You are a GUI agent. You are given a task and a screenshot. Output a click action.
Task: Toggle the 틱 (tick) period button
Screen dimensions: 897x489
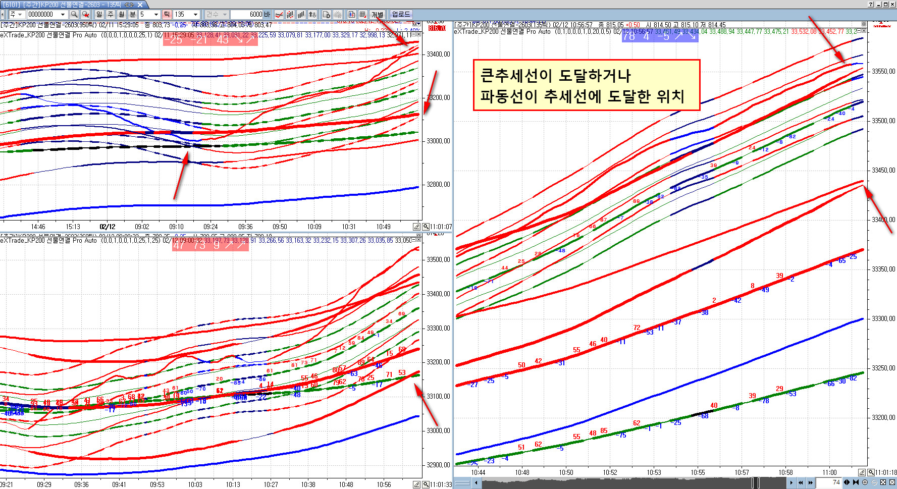point(167,15)
